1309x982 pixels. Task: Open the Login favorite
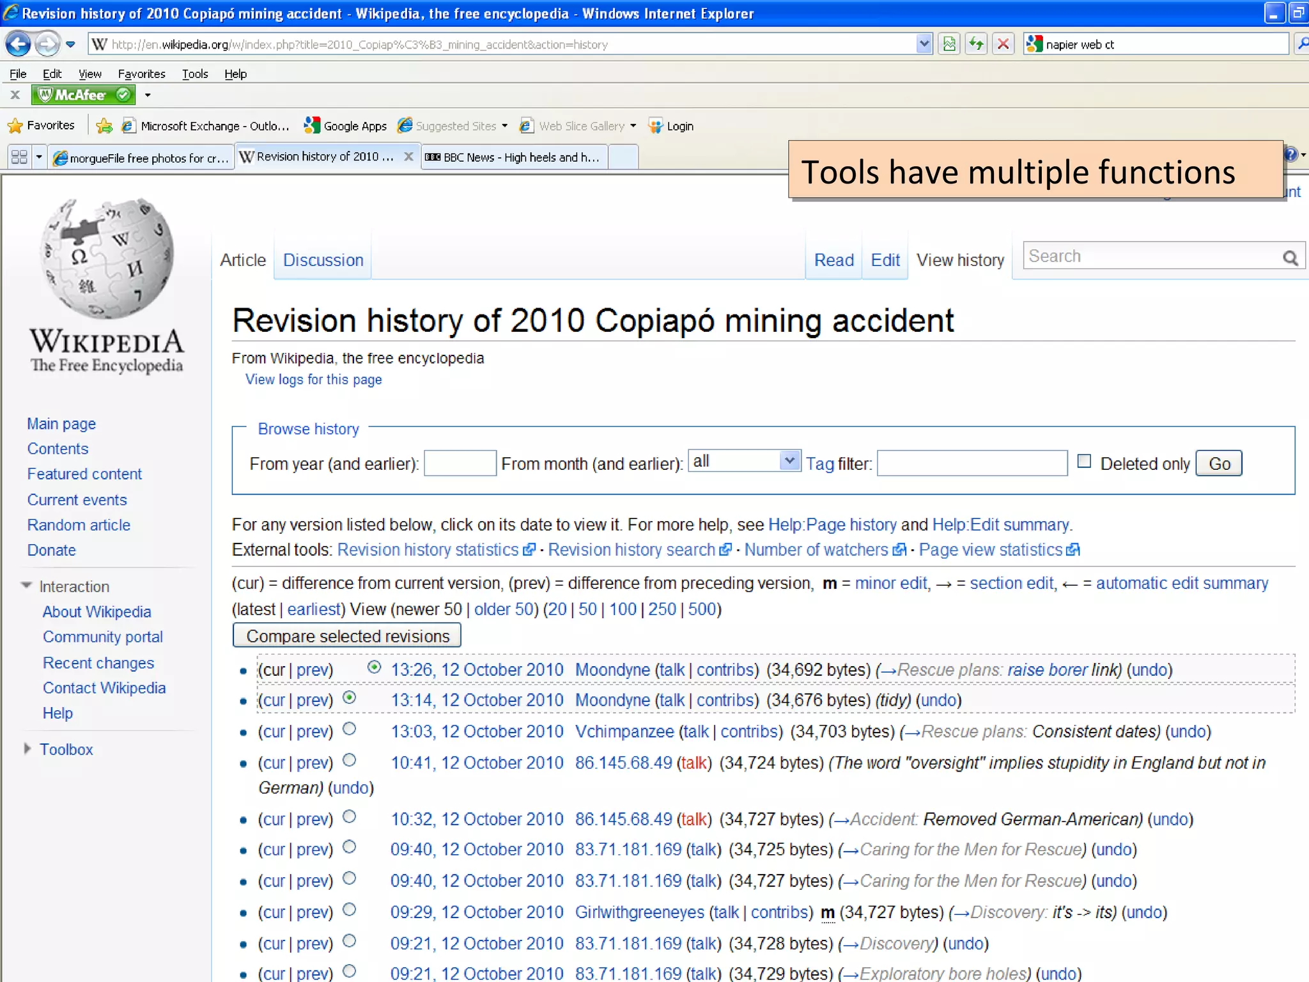(671, 125)
